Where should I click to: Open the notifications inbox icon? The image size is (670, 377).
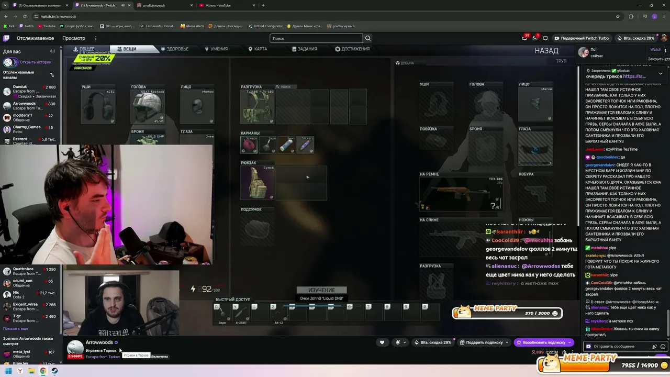point(535,38)
